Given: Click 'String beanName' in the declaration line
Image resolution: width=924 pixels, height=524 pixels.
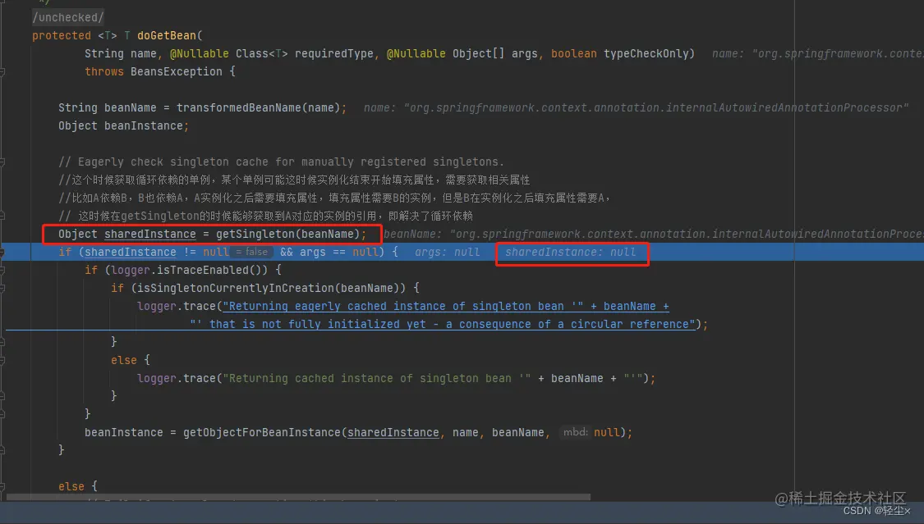Looking at the screenshot, I should click(x=107, y=107).
